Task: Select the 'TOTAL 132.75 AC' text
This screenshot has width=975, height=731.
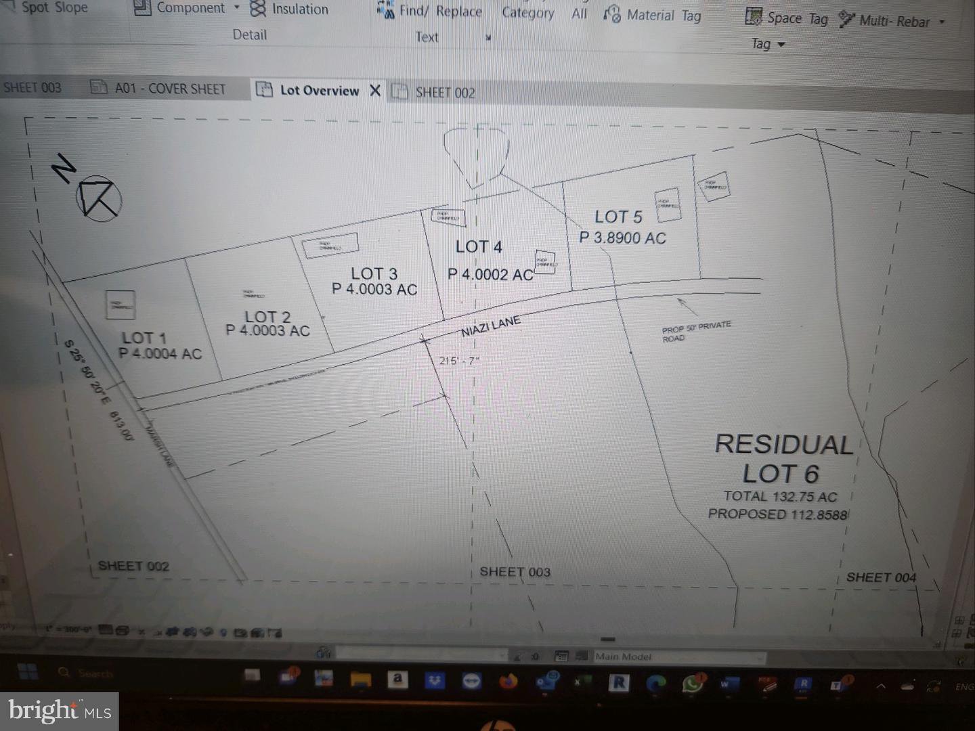Action: [780, 496]
